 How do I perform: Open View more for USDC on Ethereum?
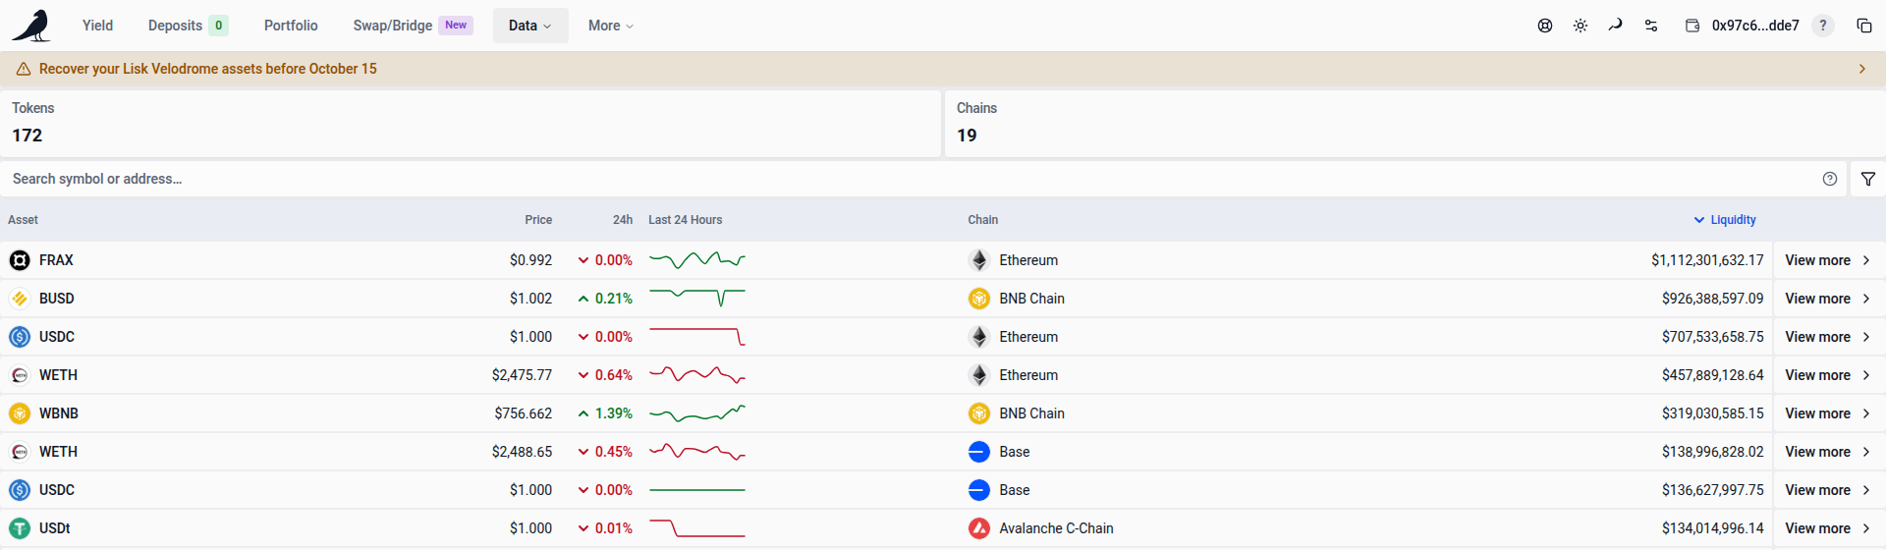[1828, 337]
